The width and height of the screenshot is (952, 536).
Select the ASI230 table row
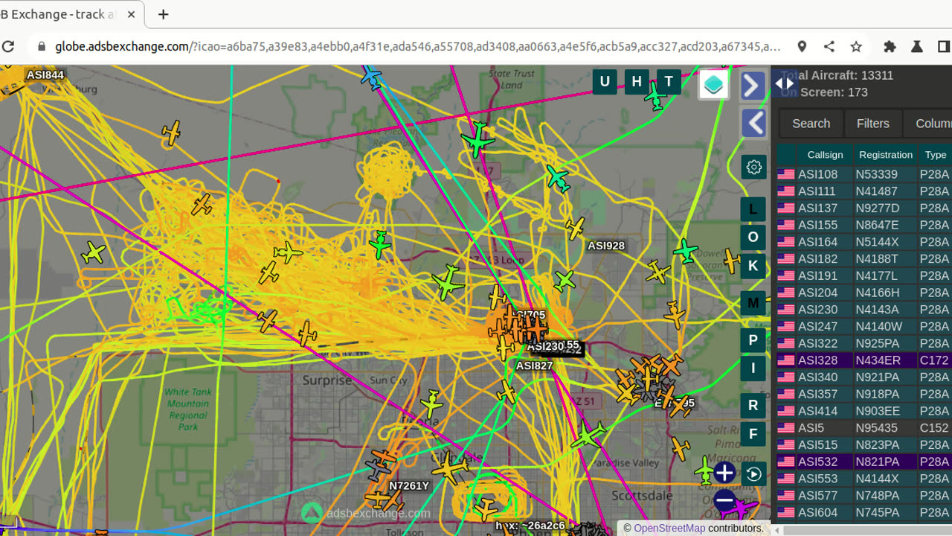coord(863,310)
